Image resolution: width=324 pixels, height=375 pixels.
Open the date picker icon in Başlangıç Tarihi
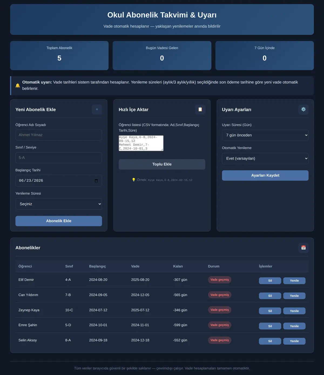point(96,181)
